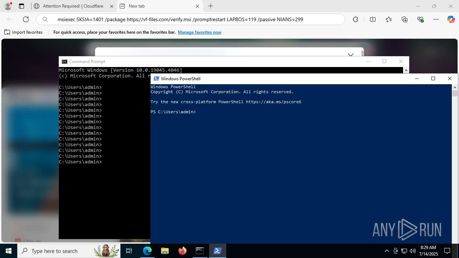Close the Windows PowerShell window
Viewport: 459px width, 258px height.
coord(450,78)
